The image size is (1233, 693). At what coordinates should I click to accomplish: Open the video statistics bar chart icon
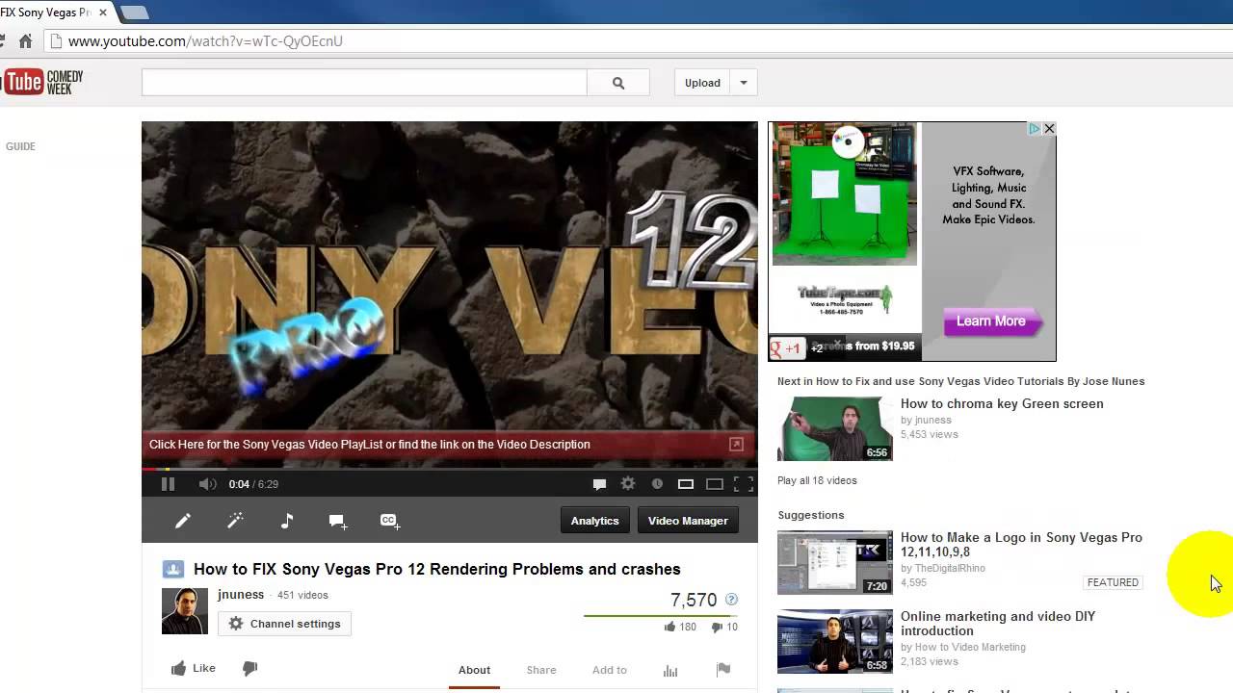tap(670, 670)
